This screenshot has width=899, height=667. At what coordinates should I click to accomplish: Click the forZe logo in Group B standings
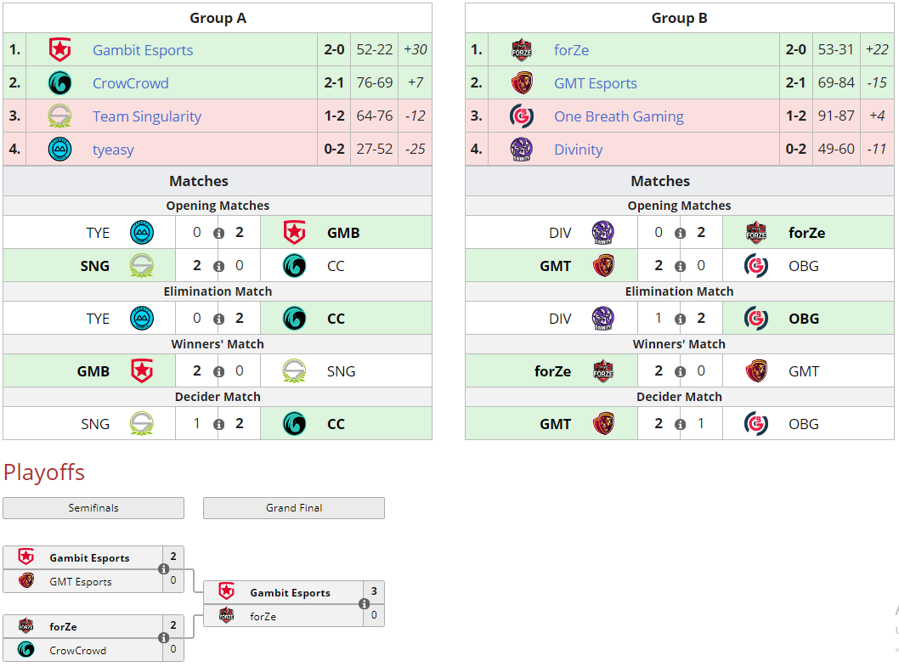click(521, 50)
